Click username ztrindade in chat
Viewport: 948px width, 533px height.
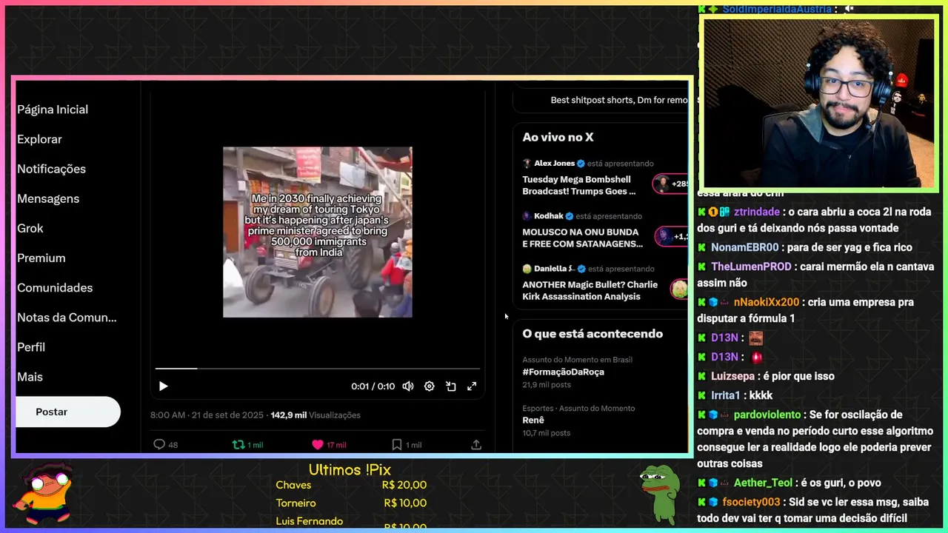click(x=756, y=212)
